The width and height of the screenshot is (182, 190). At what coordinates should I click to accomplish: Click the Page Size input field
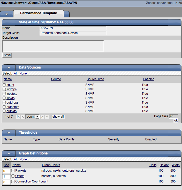173,116
